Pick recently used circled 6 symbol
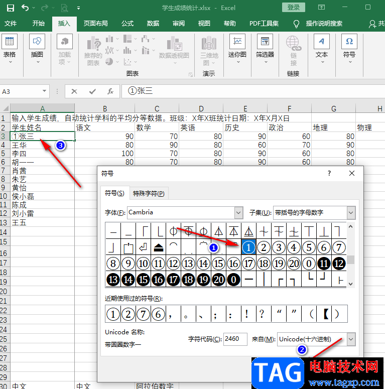385x389 pixels. pyautogui.click(x=158, y=314)
